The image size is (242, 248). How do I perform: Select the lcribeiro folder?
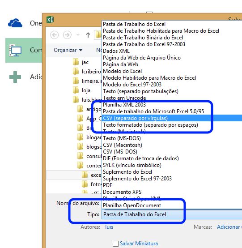pos(87,72)
